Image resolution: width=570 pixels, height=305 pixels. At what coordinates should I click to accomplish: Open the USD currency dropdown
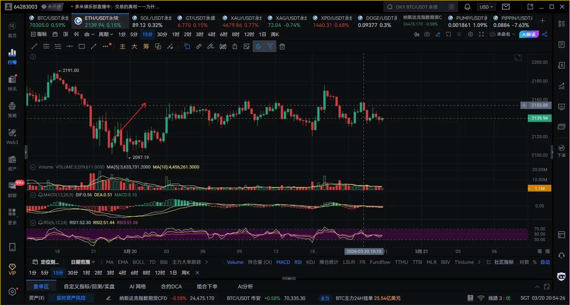(x=486, y=7)
